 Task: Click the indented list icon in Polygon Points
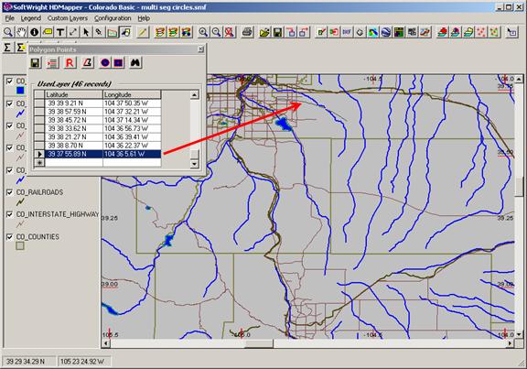(52, 63)
